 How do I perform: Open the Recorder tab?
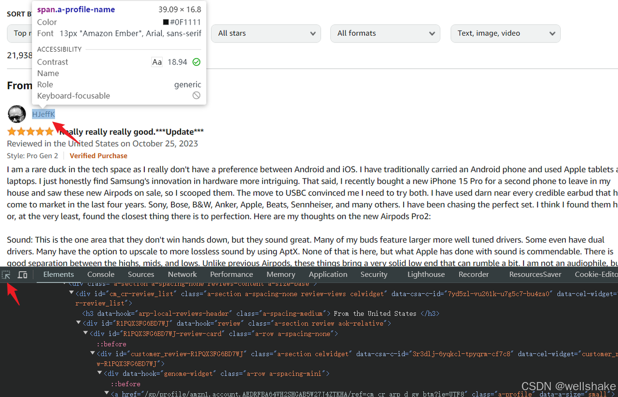click(x=474, y=274)
